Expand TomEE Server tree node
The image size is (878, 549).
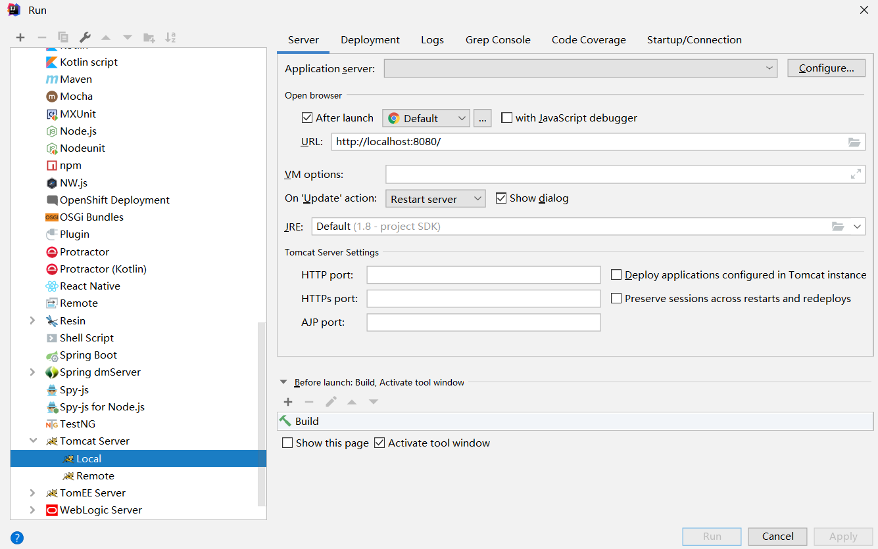click(x=32, y=493)
